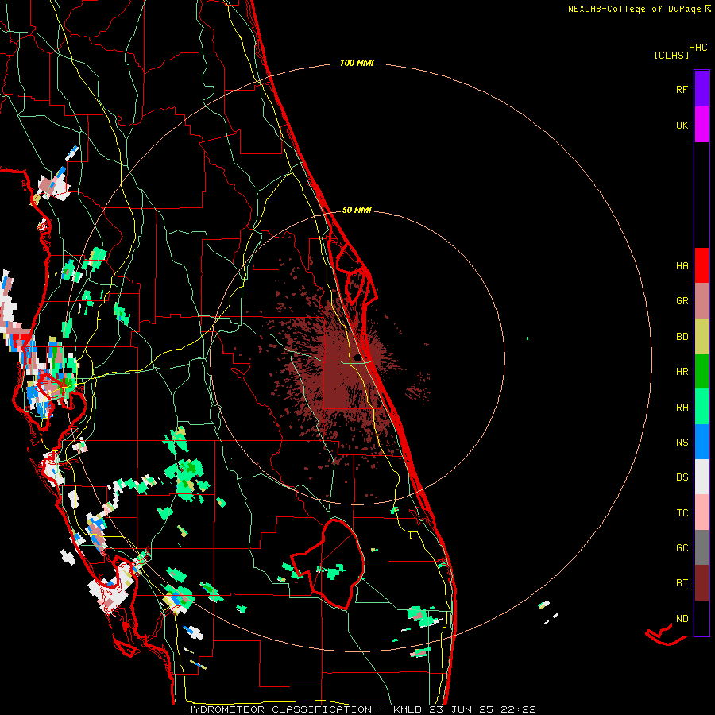715x715 pixels.
Task: Click the BI brown legend swatch
Action: [x=701, y=583]
